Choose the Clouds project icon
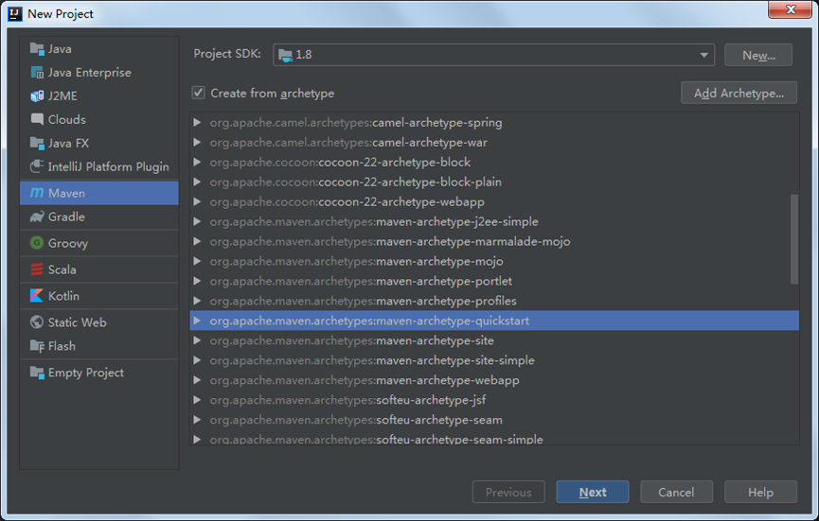 pos(37,120)
